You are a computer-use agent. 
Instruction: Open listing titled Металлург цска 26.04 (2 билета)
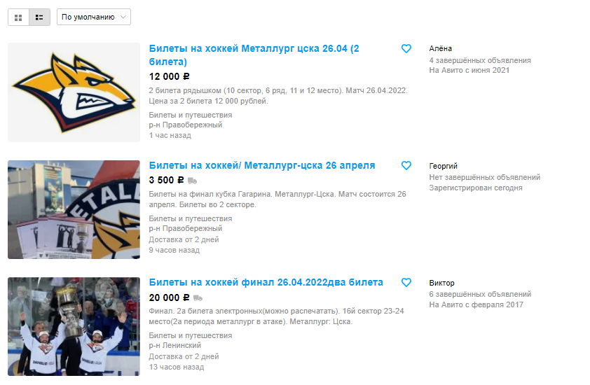(x=254, y=55)
